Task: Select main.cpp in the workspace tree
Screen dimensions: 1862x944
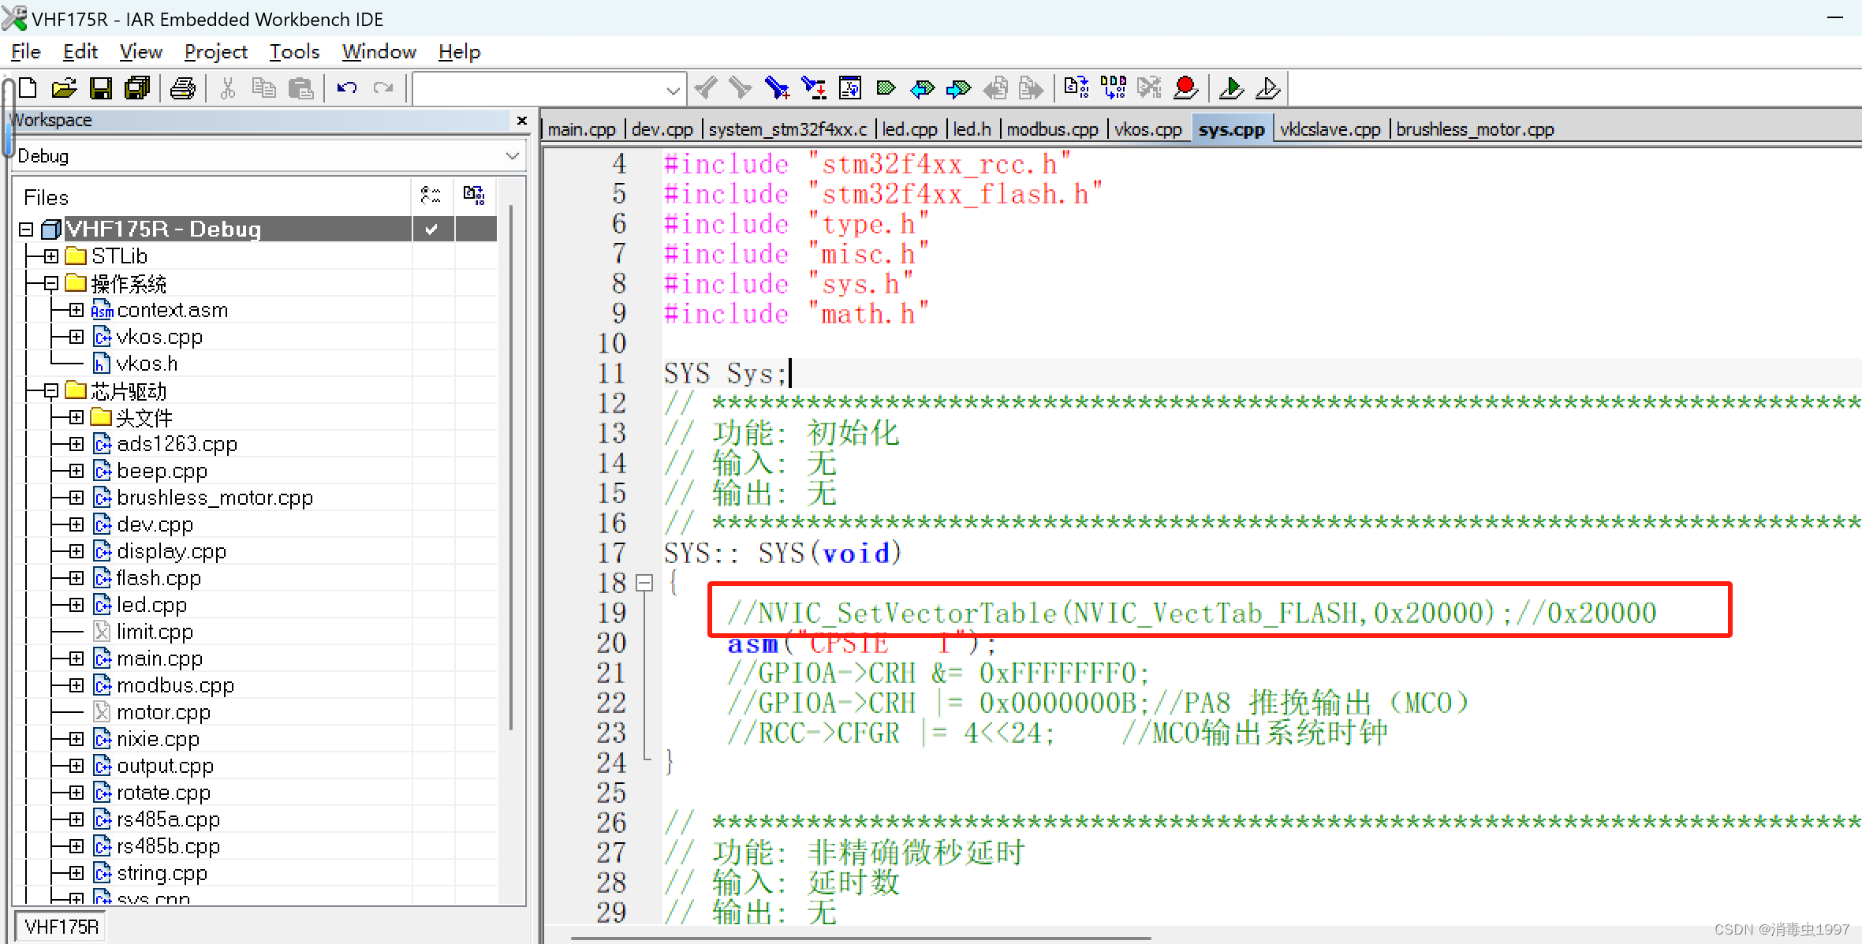Action: point(159,659)
